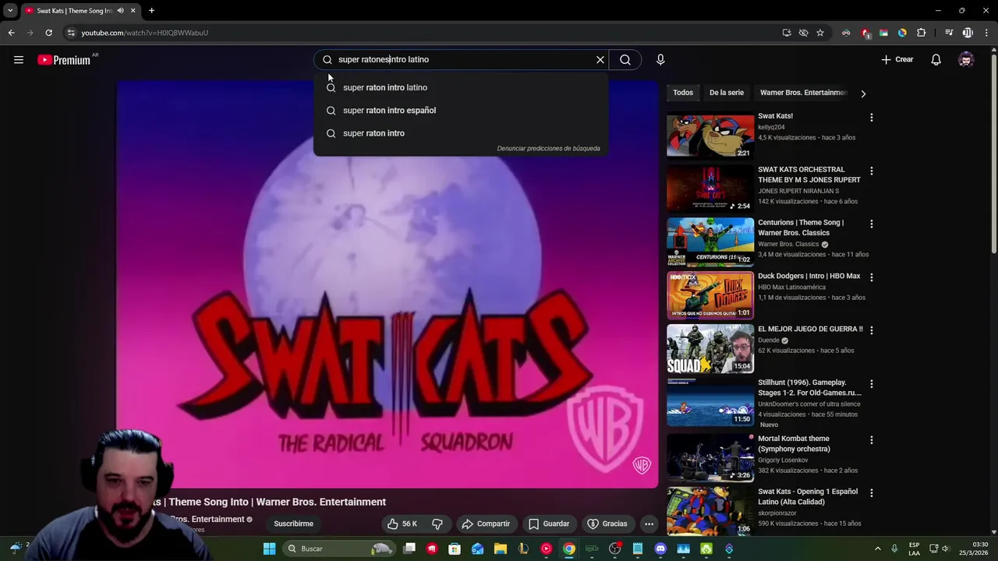Click the Guardar save button
998x561 pixels.
coord(549,524)
